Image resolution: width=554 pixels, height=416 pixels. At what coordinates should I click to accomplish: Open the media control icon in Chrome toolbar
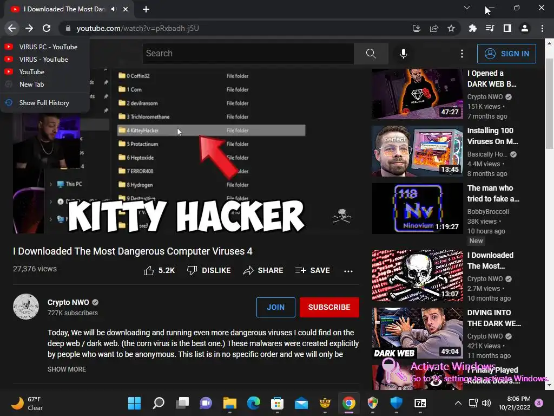[x=490, y=28]
